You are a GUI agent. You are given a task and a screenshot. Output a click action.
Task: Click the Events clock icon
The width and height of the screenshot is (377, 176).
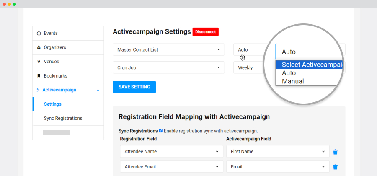tap(39, 34)
